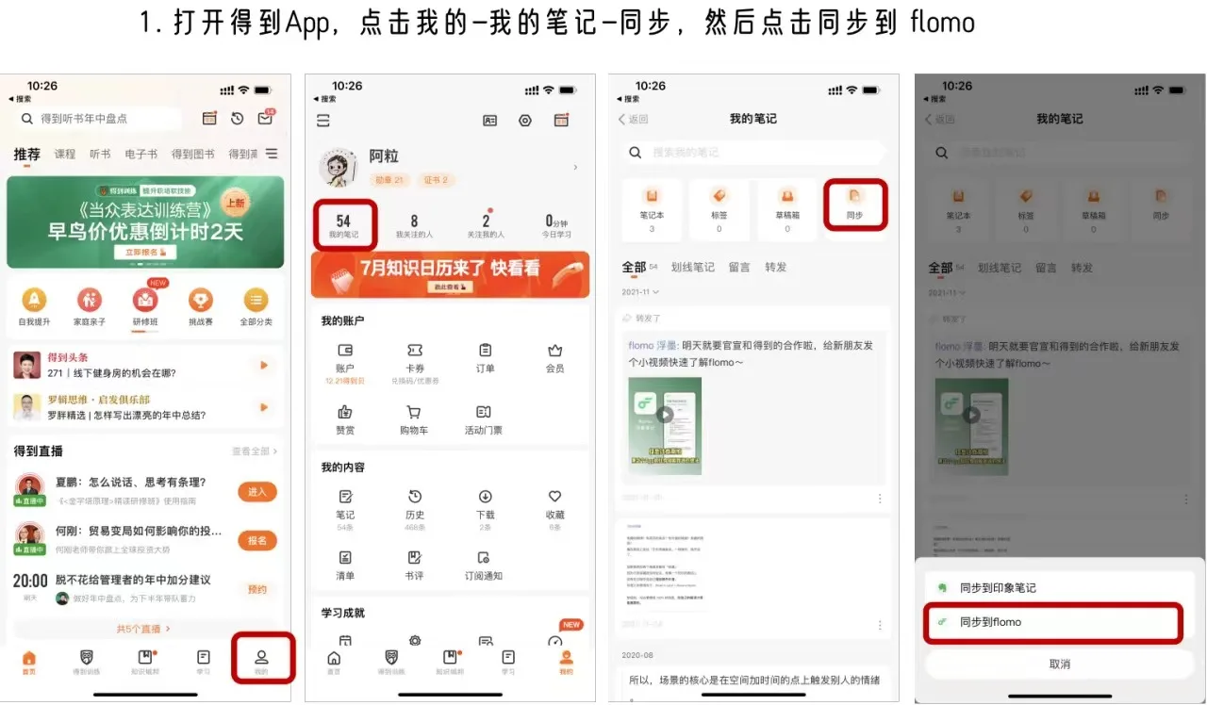This screenshot has height=705, width=1207.
Task: Switch to the 听书 tab
Action: point(100,155)
